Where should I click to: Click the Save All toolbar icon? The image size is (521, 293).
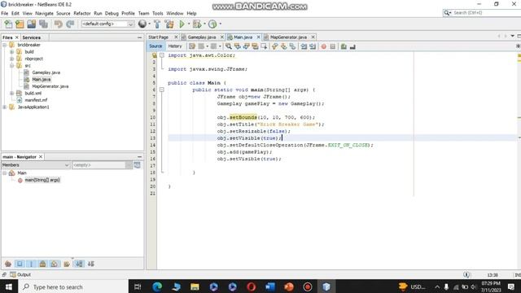[x=43, y=24]
